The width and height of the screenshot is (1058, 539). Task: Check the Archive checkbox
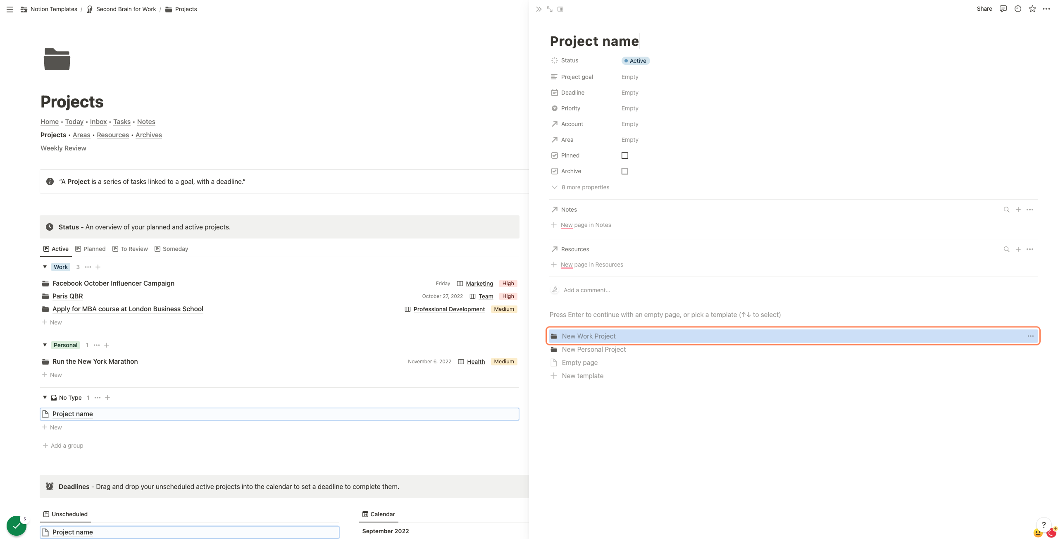pyautogui.click(x=625, y=171)
